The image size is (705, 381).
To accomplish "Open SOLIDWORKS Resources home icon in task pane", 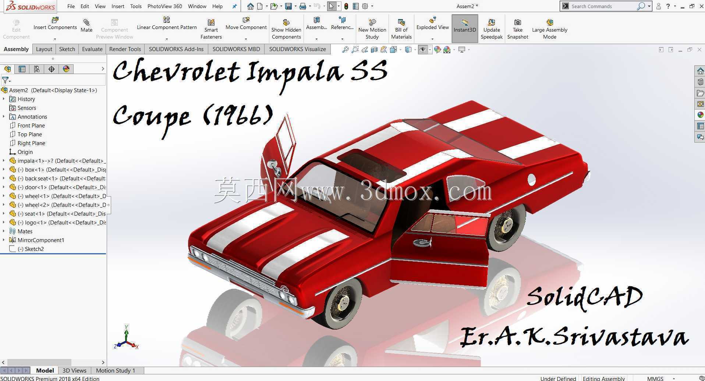I will pos(700,71).
